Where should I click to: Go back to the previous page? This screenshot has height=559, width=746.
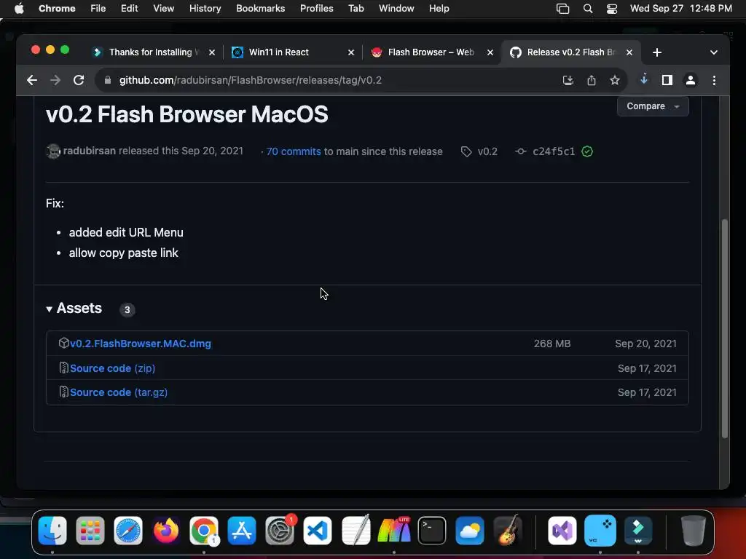32,80
